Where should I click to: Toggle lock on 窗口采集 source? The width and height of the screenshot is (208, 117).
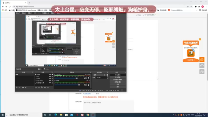[52, 81]
